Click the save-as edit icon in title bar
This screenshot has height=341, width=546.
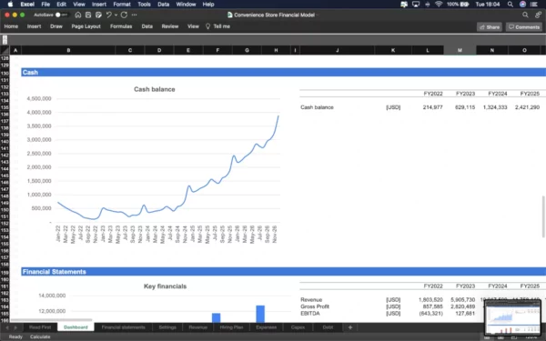click(98, 15)
